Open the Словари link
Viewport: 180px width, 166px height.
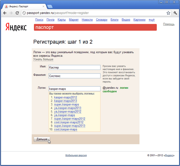[x=102, y=20]
